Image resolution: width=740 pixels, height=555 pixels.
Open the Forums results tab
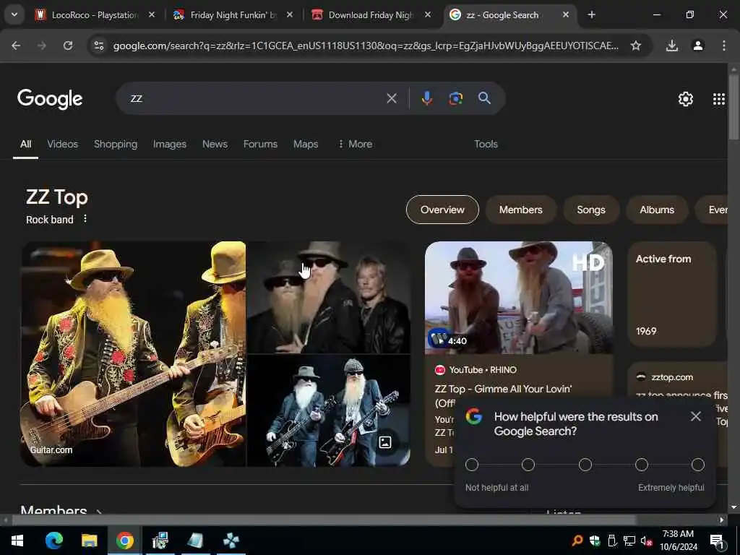pos(260,144)
